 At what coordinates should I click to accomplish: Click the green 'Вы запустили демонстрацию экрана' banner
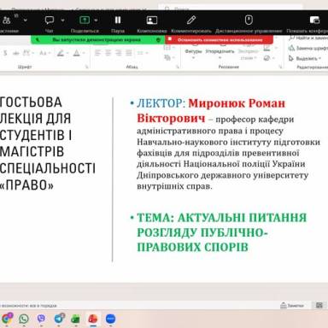pos(97,40)
